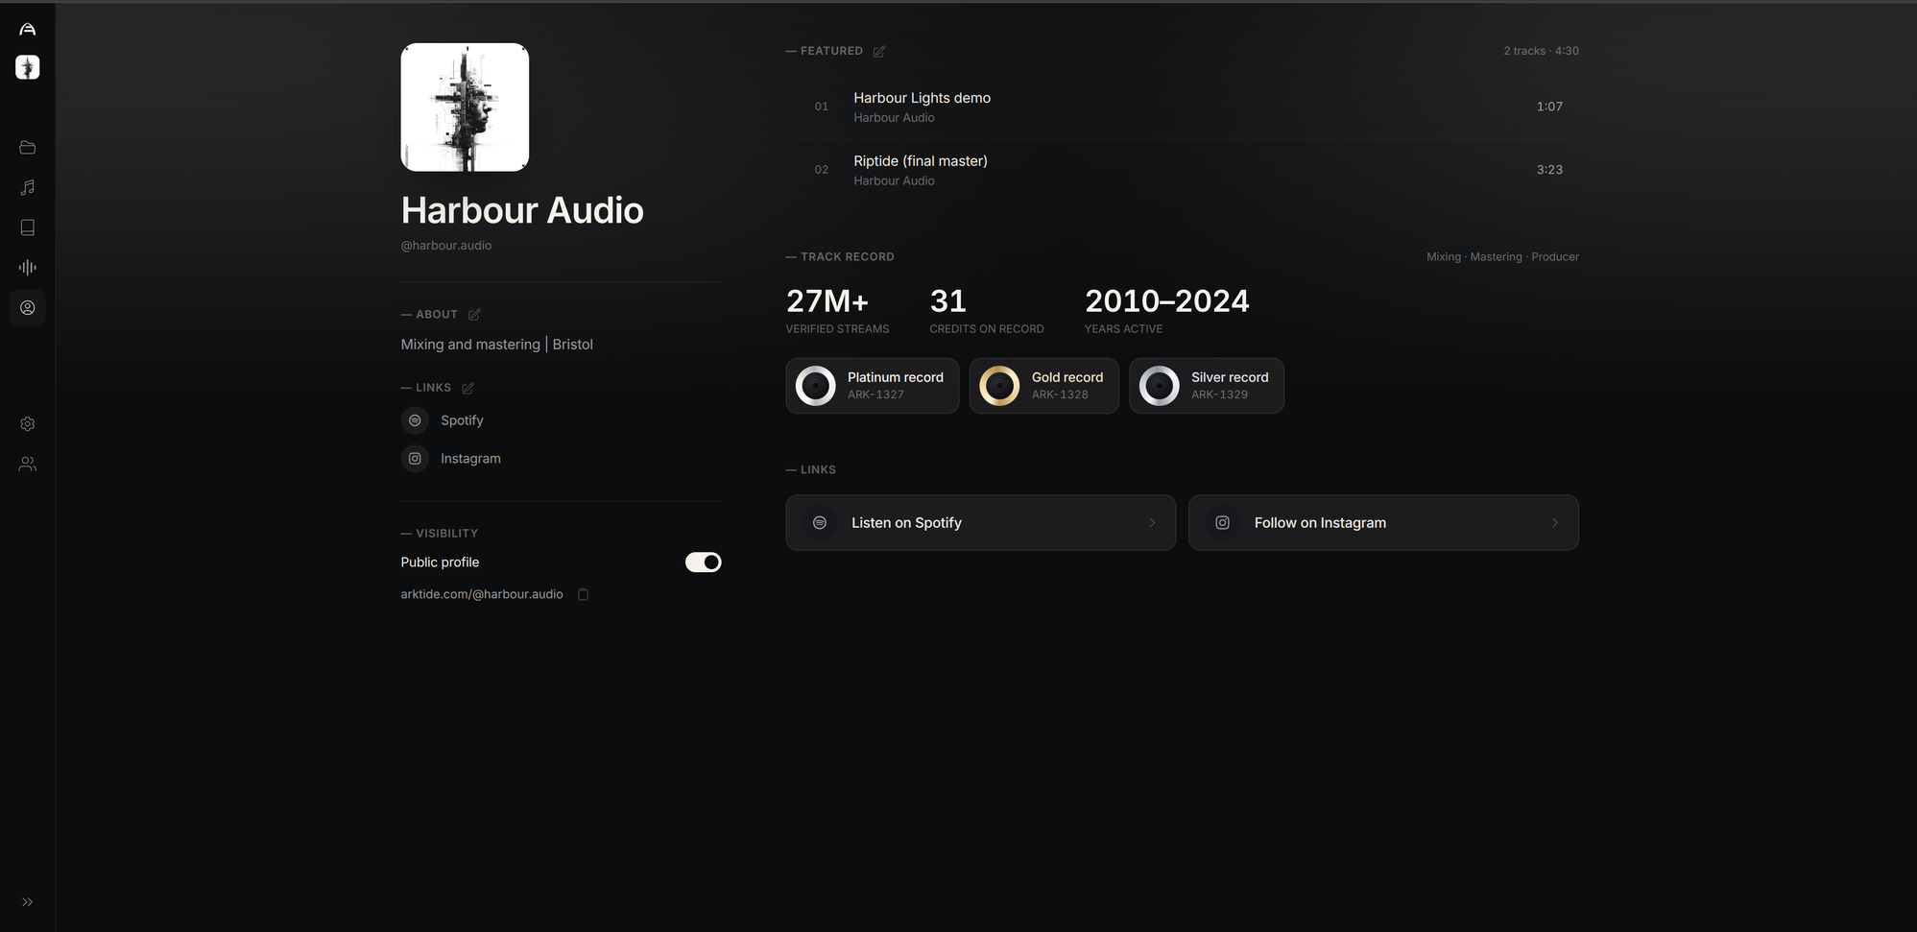Click the 27M+ verified streams stat
Image resolution: width=1917 pixels, height=932 pixels.
(837, 311)
